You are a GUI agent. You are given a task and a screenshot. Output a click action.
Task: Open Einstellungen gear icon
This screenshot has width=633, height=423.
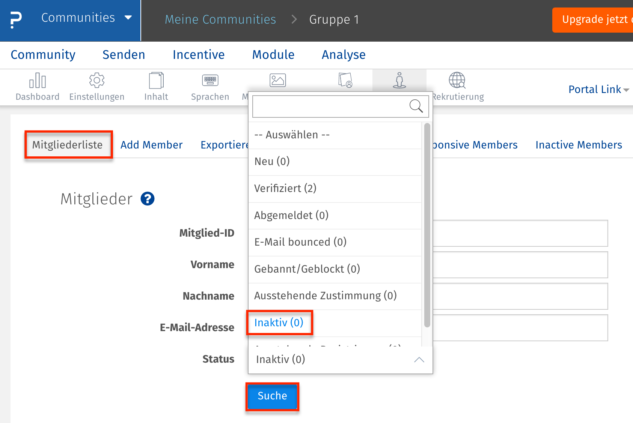click(97, 81)
